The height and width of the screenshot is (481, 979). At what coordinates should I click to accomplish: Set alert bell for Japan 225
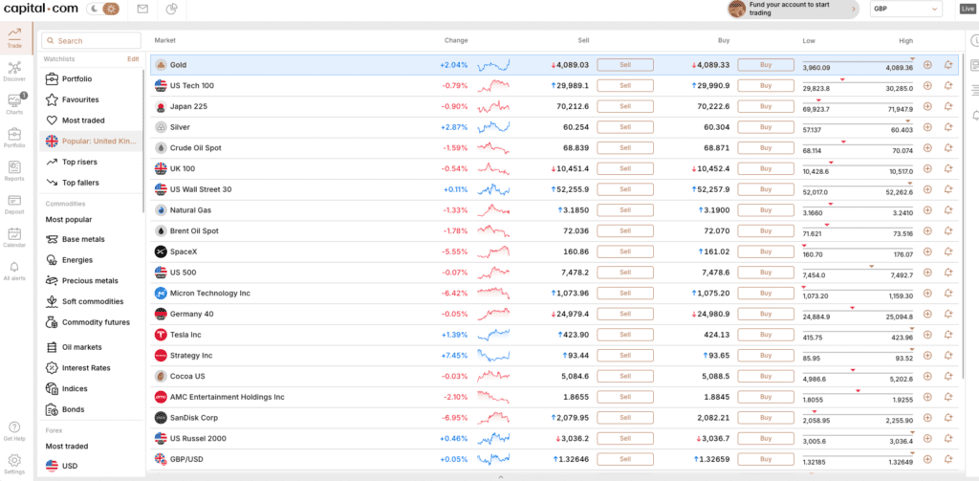point(948,106)
